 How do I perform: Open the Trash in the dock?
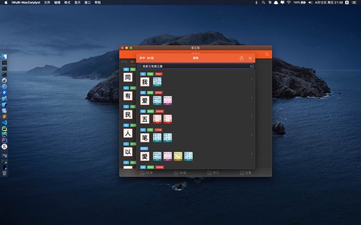[x=4, y=173]
